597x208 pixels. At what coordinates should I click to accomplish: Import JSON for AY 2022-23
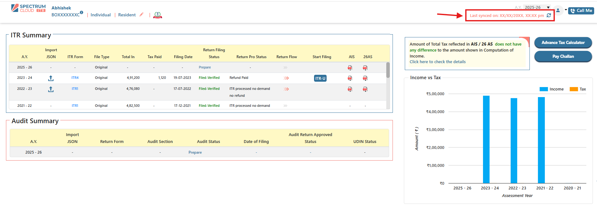click(x=51, y=89)
